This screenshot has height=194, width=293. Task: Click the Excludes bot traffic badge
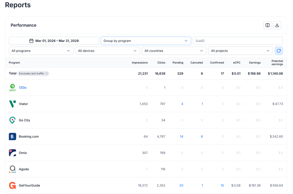pyautogui.click(x=33, y=73)
